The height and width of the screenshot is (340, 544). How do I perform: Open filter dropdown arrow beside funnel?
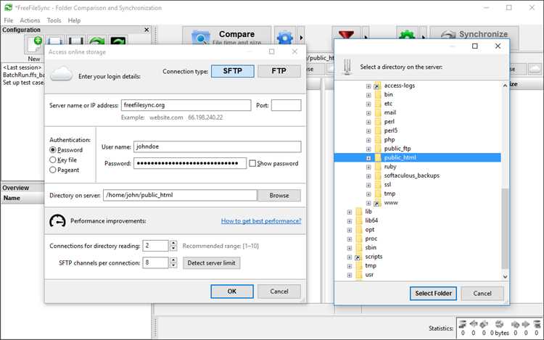pos(366,36)
